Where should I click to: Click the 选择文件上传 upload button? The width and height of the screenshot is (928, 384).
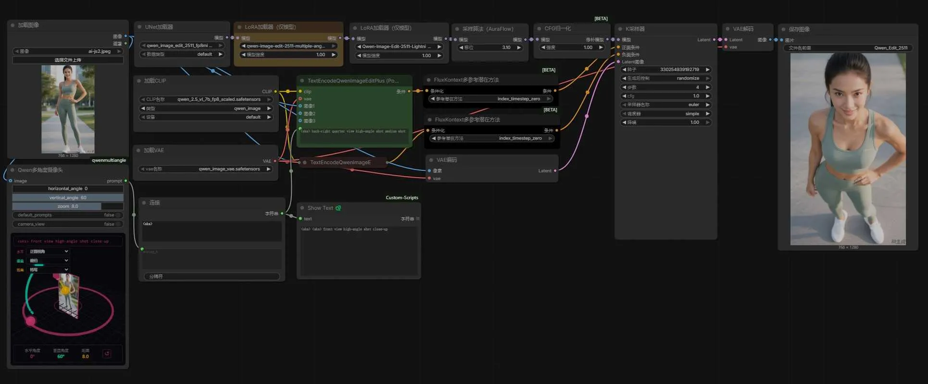coord(68,60)
